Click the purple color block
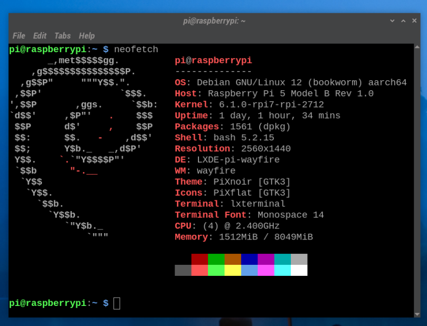Screen dimensions: 427x326 (266, 260)
